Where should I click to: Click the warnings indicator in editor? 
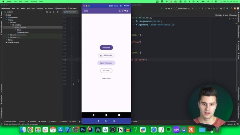coord(230,19)
